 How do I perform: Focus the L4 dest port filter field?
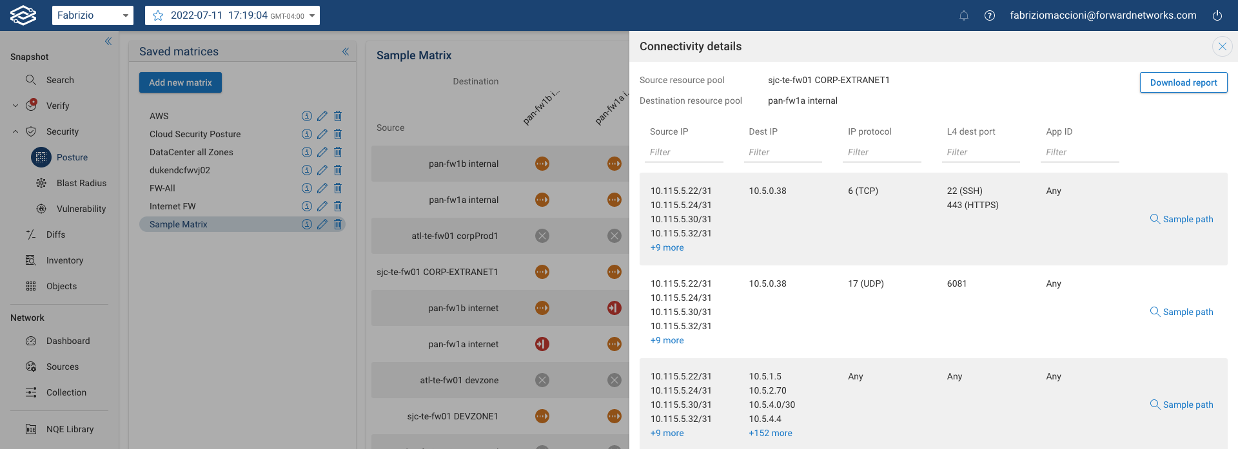click(981, 152)
